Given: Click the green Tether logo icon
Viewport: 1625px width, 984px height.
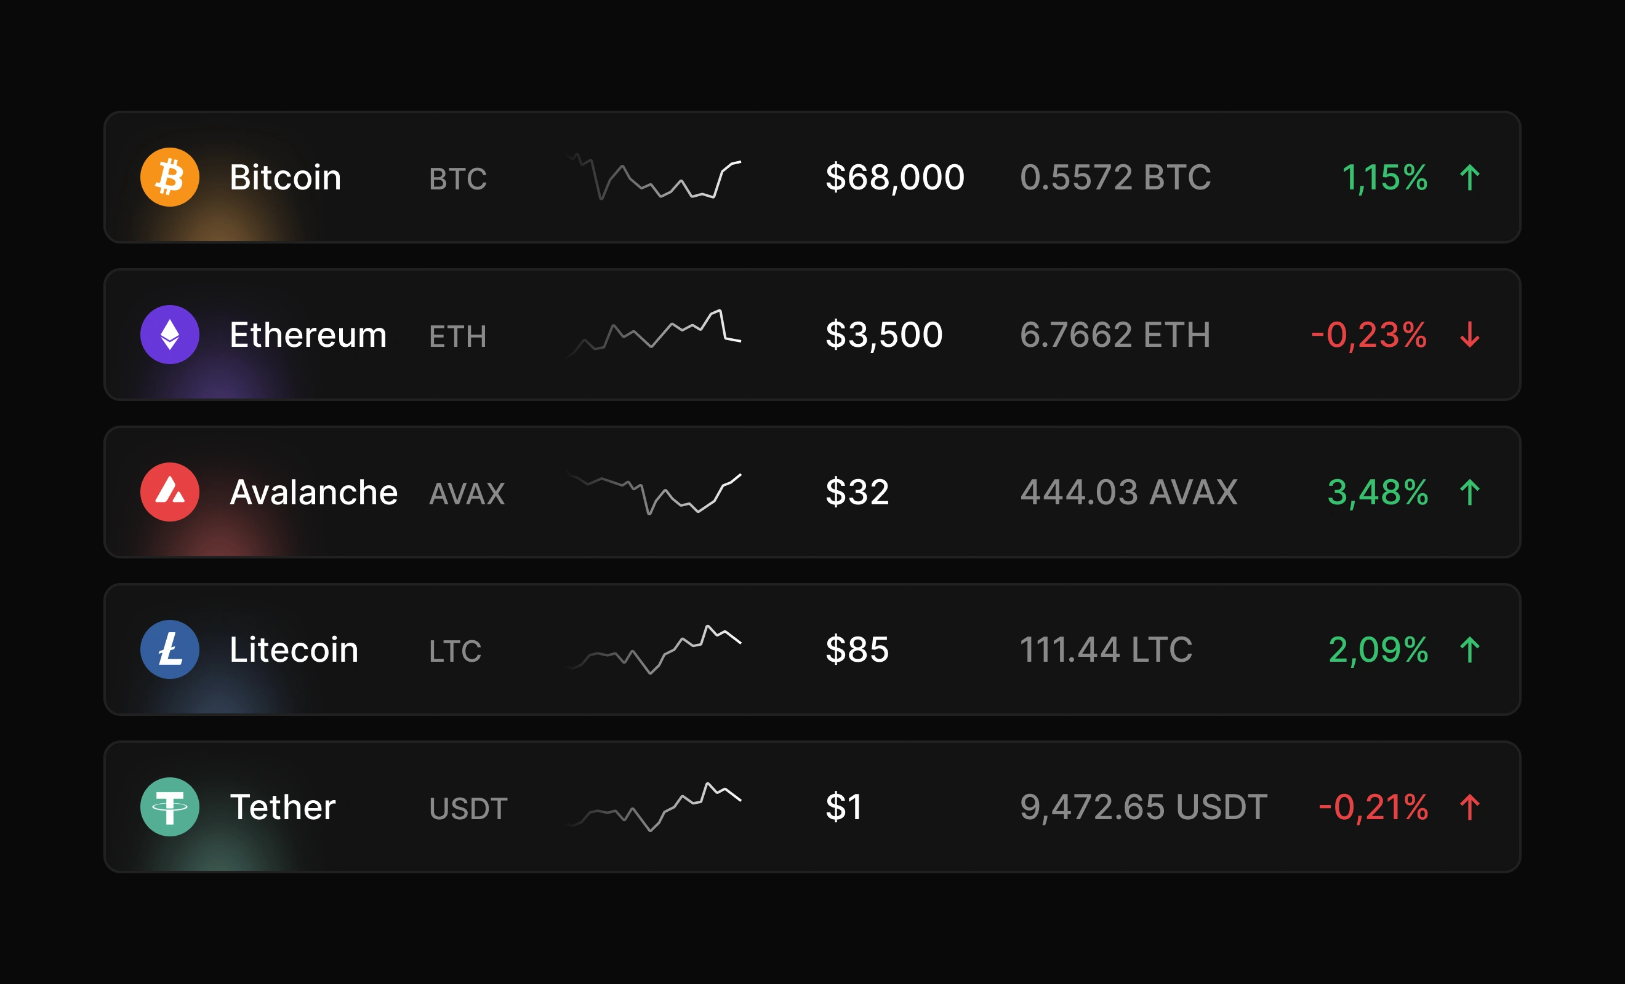Looking at the screenshot, I should 169,807.
